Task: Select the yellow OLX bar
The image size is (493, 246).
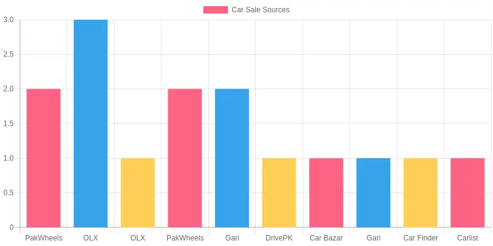Action: coord(137,192)
